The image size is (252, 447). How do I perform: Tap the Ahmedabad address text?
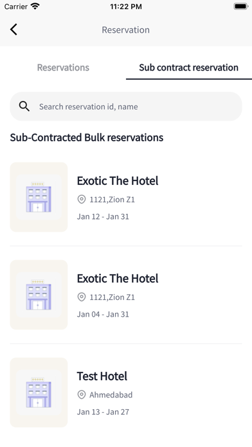111,395
